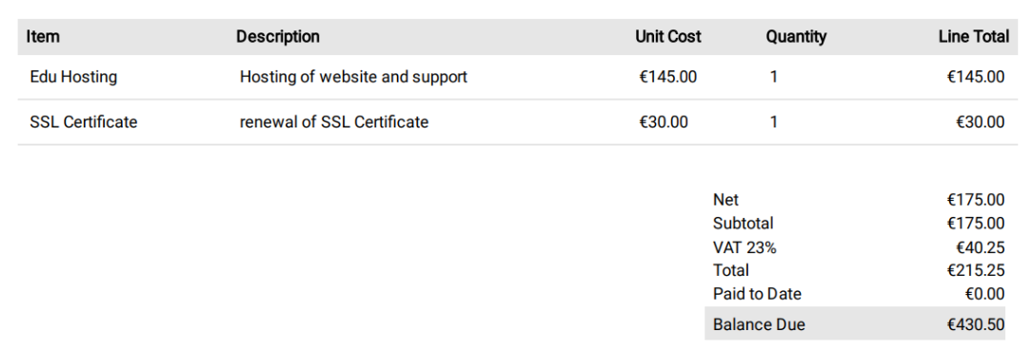Click the Description column header
1033x352 pixels.
278,37
